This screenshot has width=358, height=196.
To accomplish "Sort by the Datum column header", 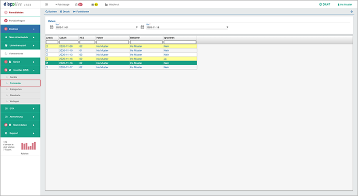I will (x=68, y=38).
